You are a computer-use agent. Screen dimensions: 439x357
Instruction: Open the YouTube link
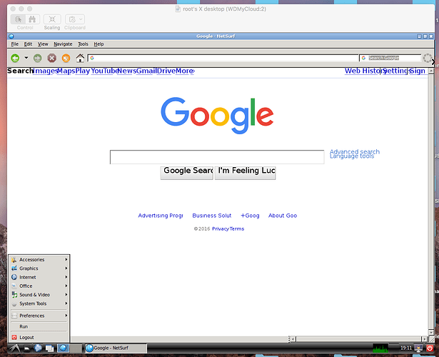coord(105,71)
